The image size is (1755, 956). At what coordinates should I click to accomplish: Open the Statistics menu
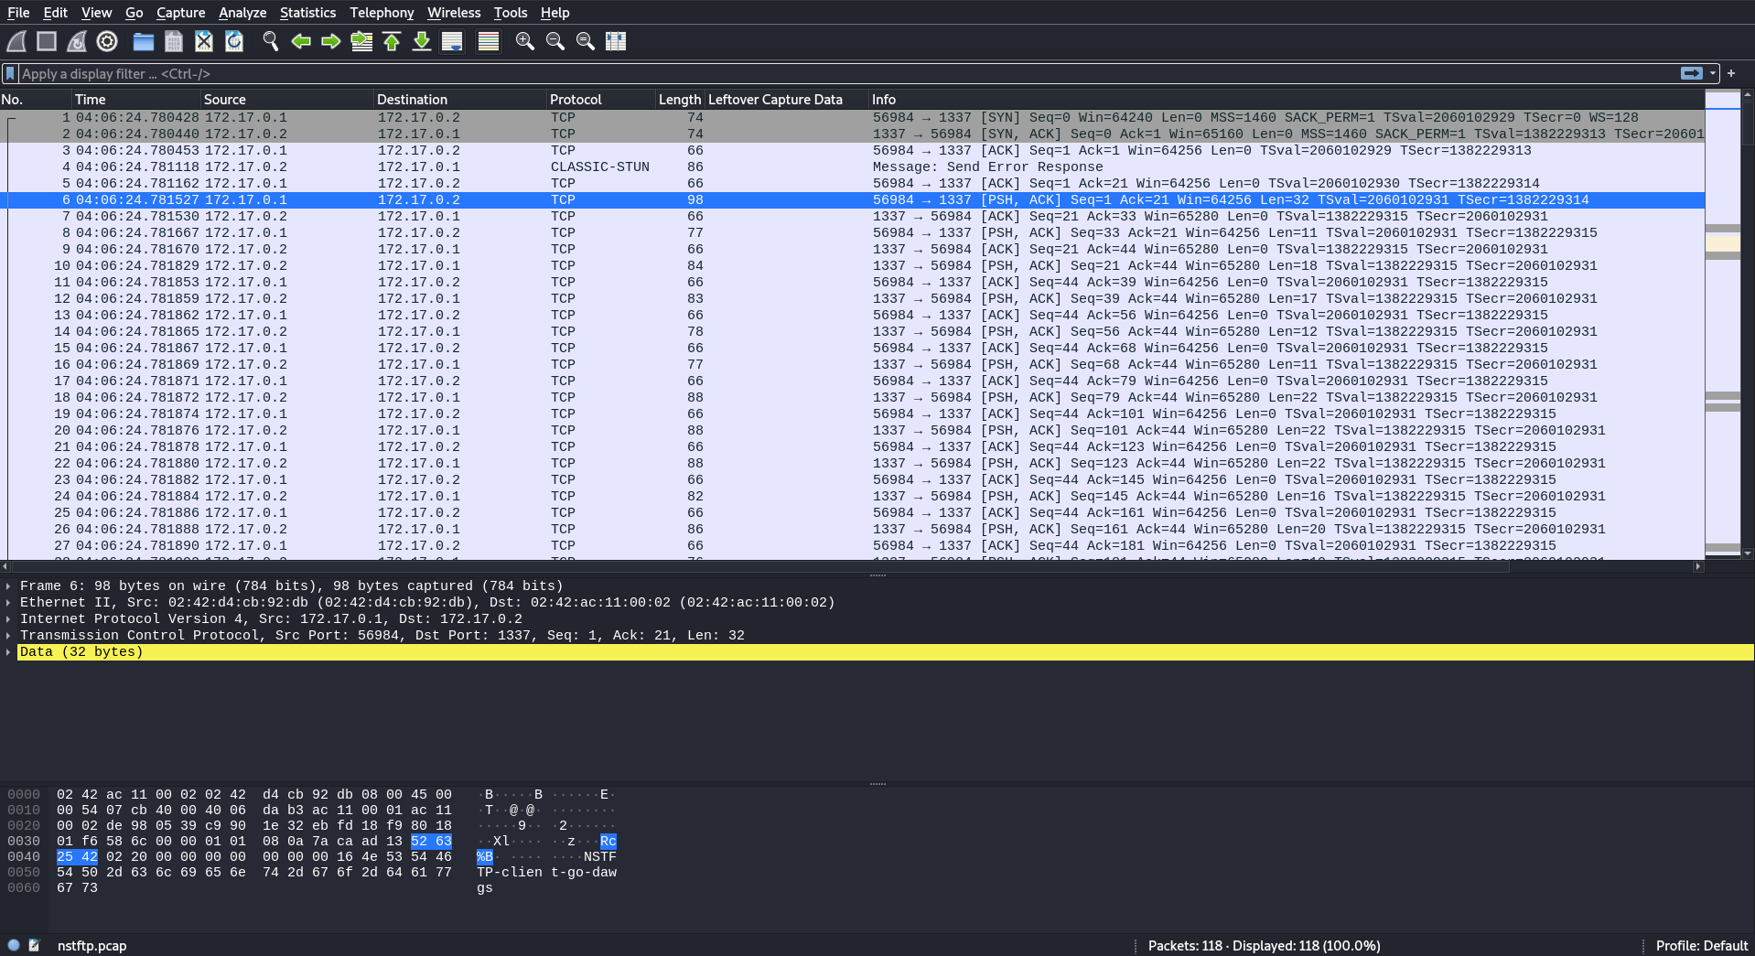point(307,13)
